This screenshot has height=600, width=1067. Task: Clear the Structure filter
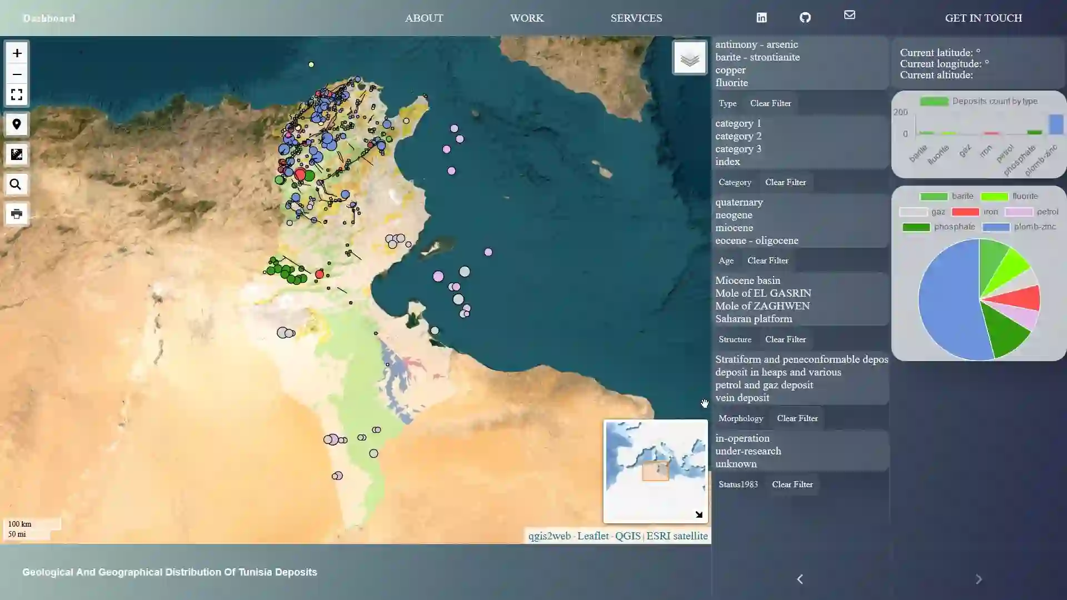pos(785,339)
